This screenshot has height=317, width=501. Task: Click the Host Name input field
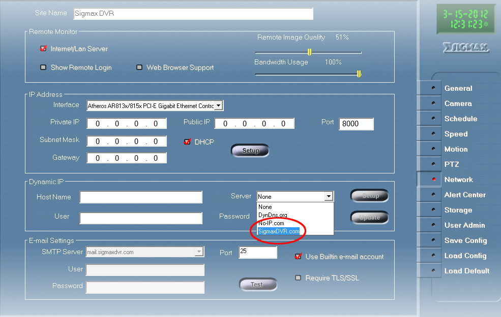click(x=141, y=197)
